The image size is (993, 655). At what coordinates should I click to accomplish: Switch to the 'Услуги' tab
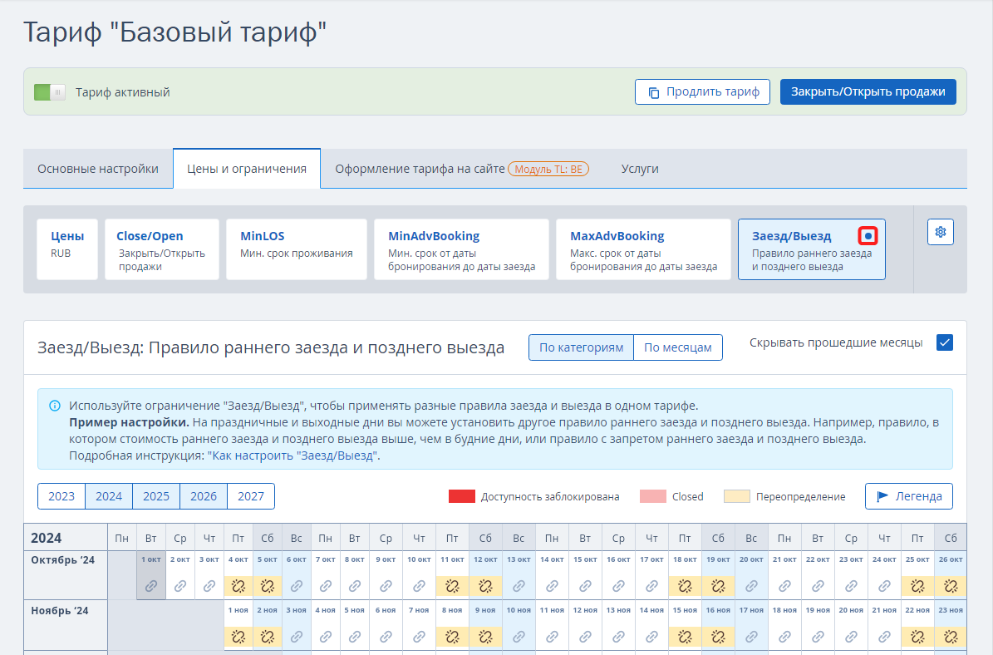pos(640,169)
